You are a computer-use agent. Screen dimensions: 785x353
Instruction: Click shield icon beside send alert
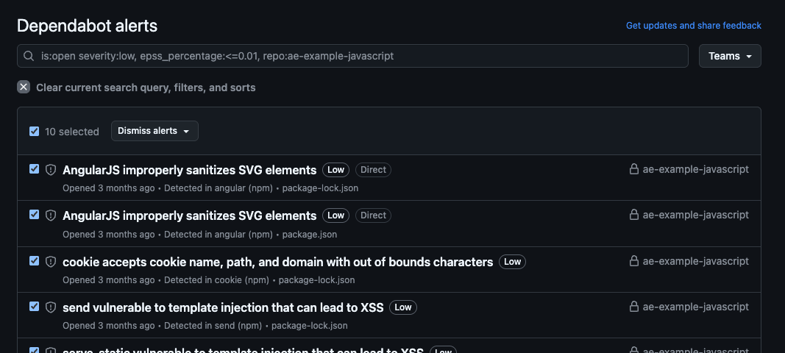pyautogui.click(x=51, y=307)
